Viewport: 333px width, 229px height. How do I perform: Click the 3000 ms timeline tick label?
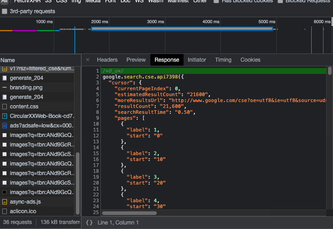(x=155, y=22)
